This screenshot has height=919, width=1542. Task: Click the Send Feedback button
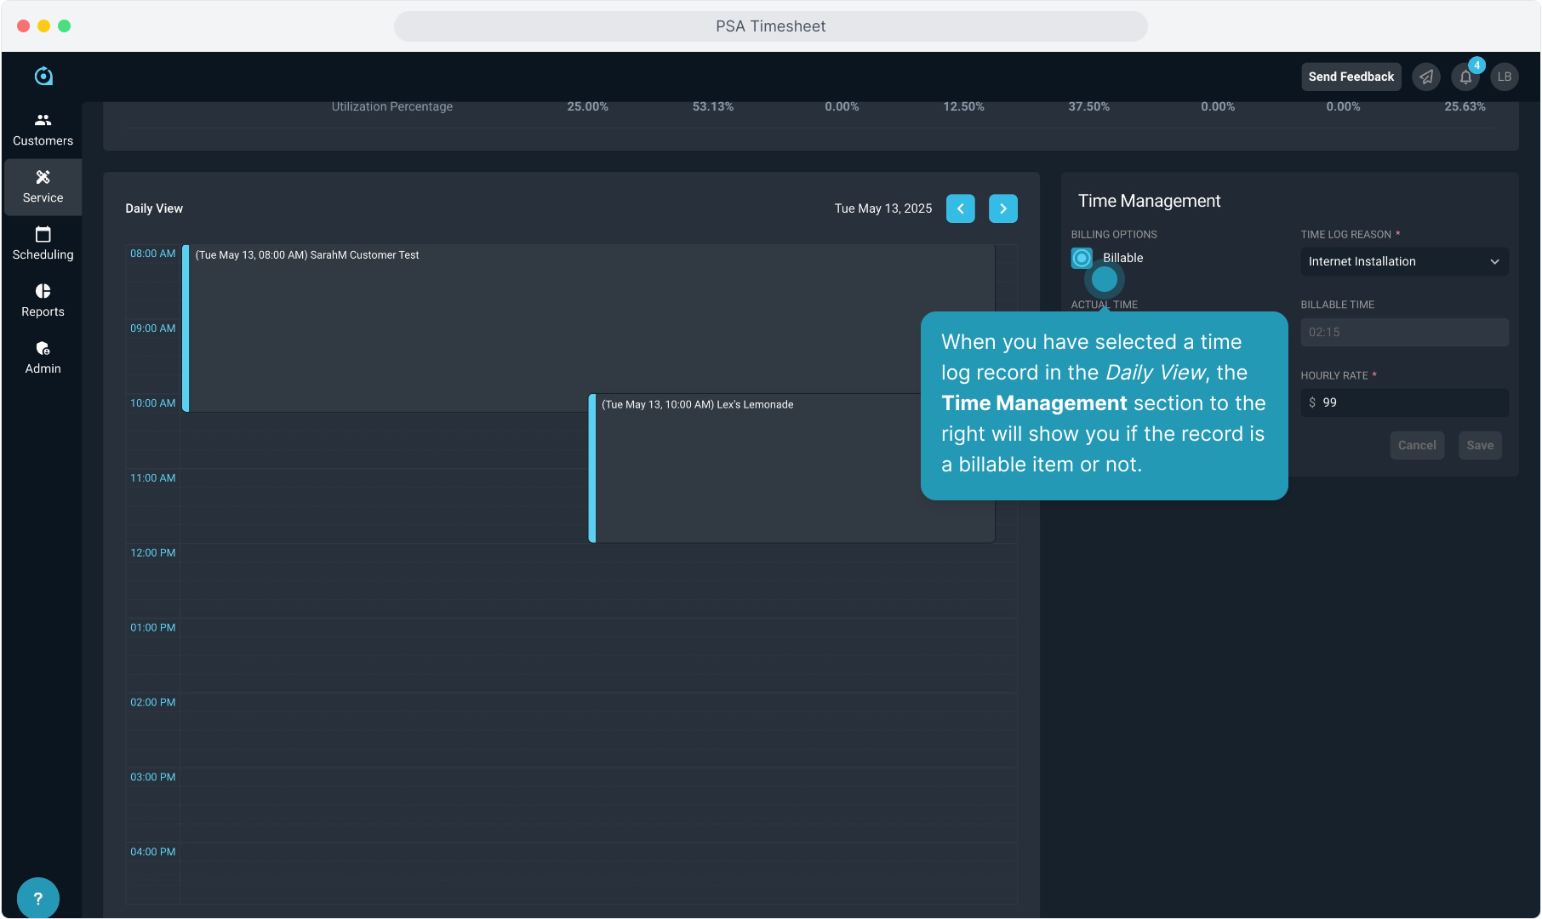click(1351, 77)
